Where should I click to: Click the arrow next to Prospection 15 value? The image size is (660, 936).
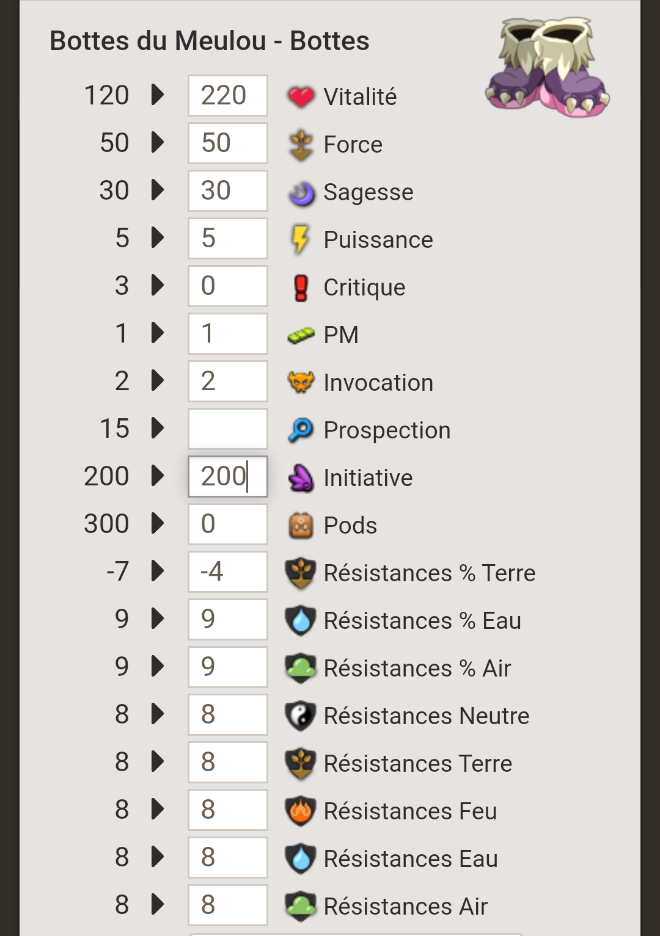[158, 428]
